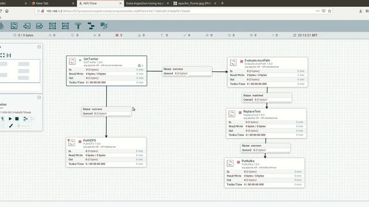
Task: Click the change color brush icon
Action: click(11, 126)
